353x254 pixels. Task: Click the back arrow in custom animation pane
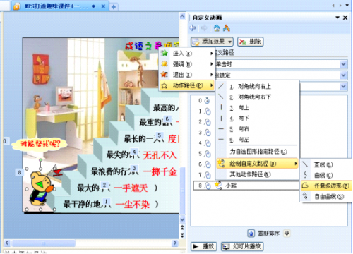[x=193, y=28]
